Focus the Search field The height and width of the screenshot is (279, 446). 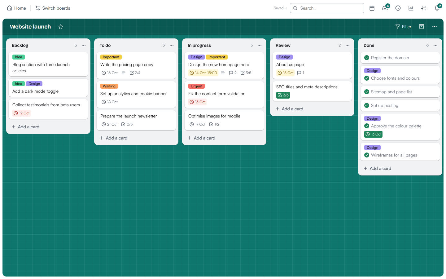click(327, 8)
